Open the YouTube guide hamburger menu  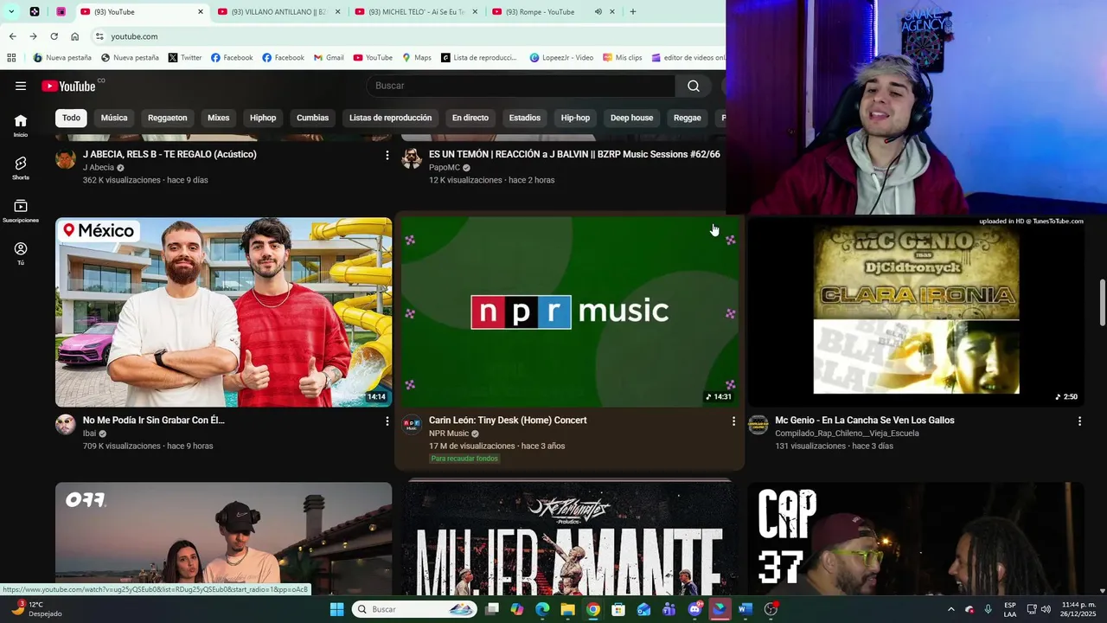[x=21, y=86]
